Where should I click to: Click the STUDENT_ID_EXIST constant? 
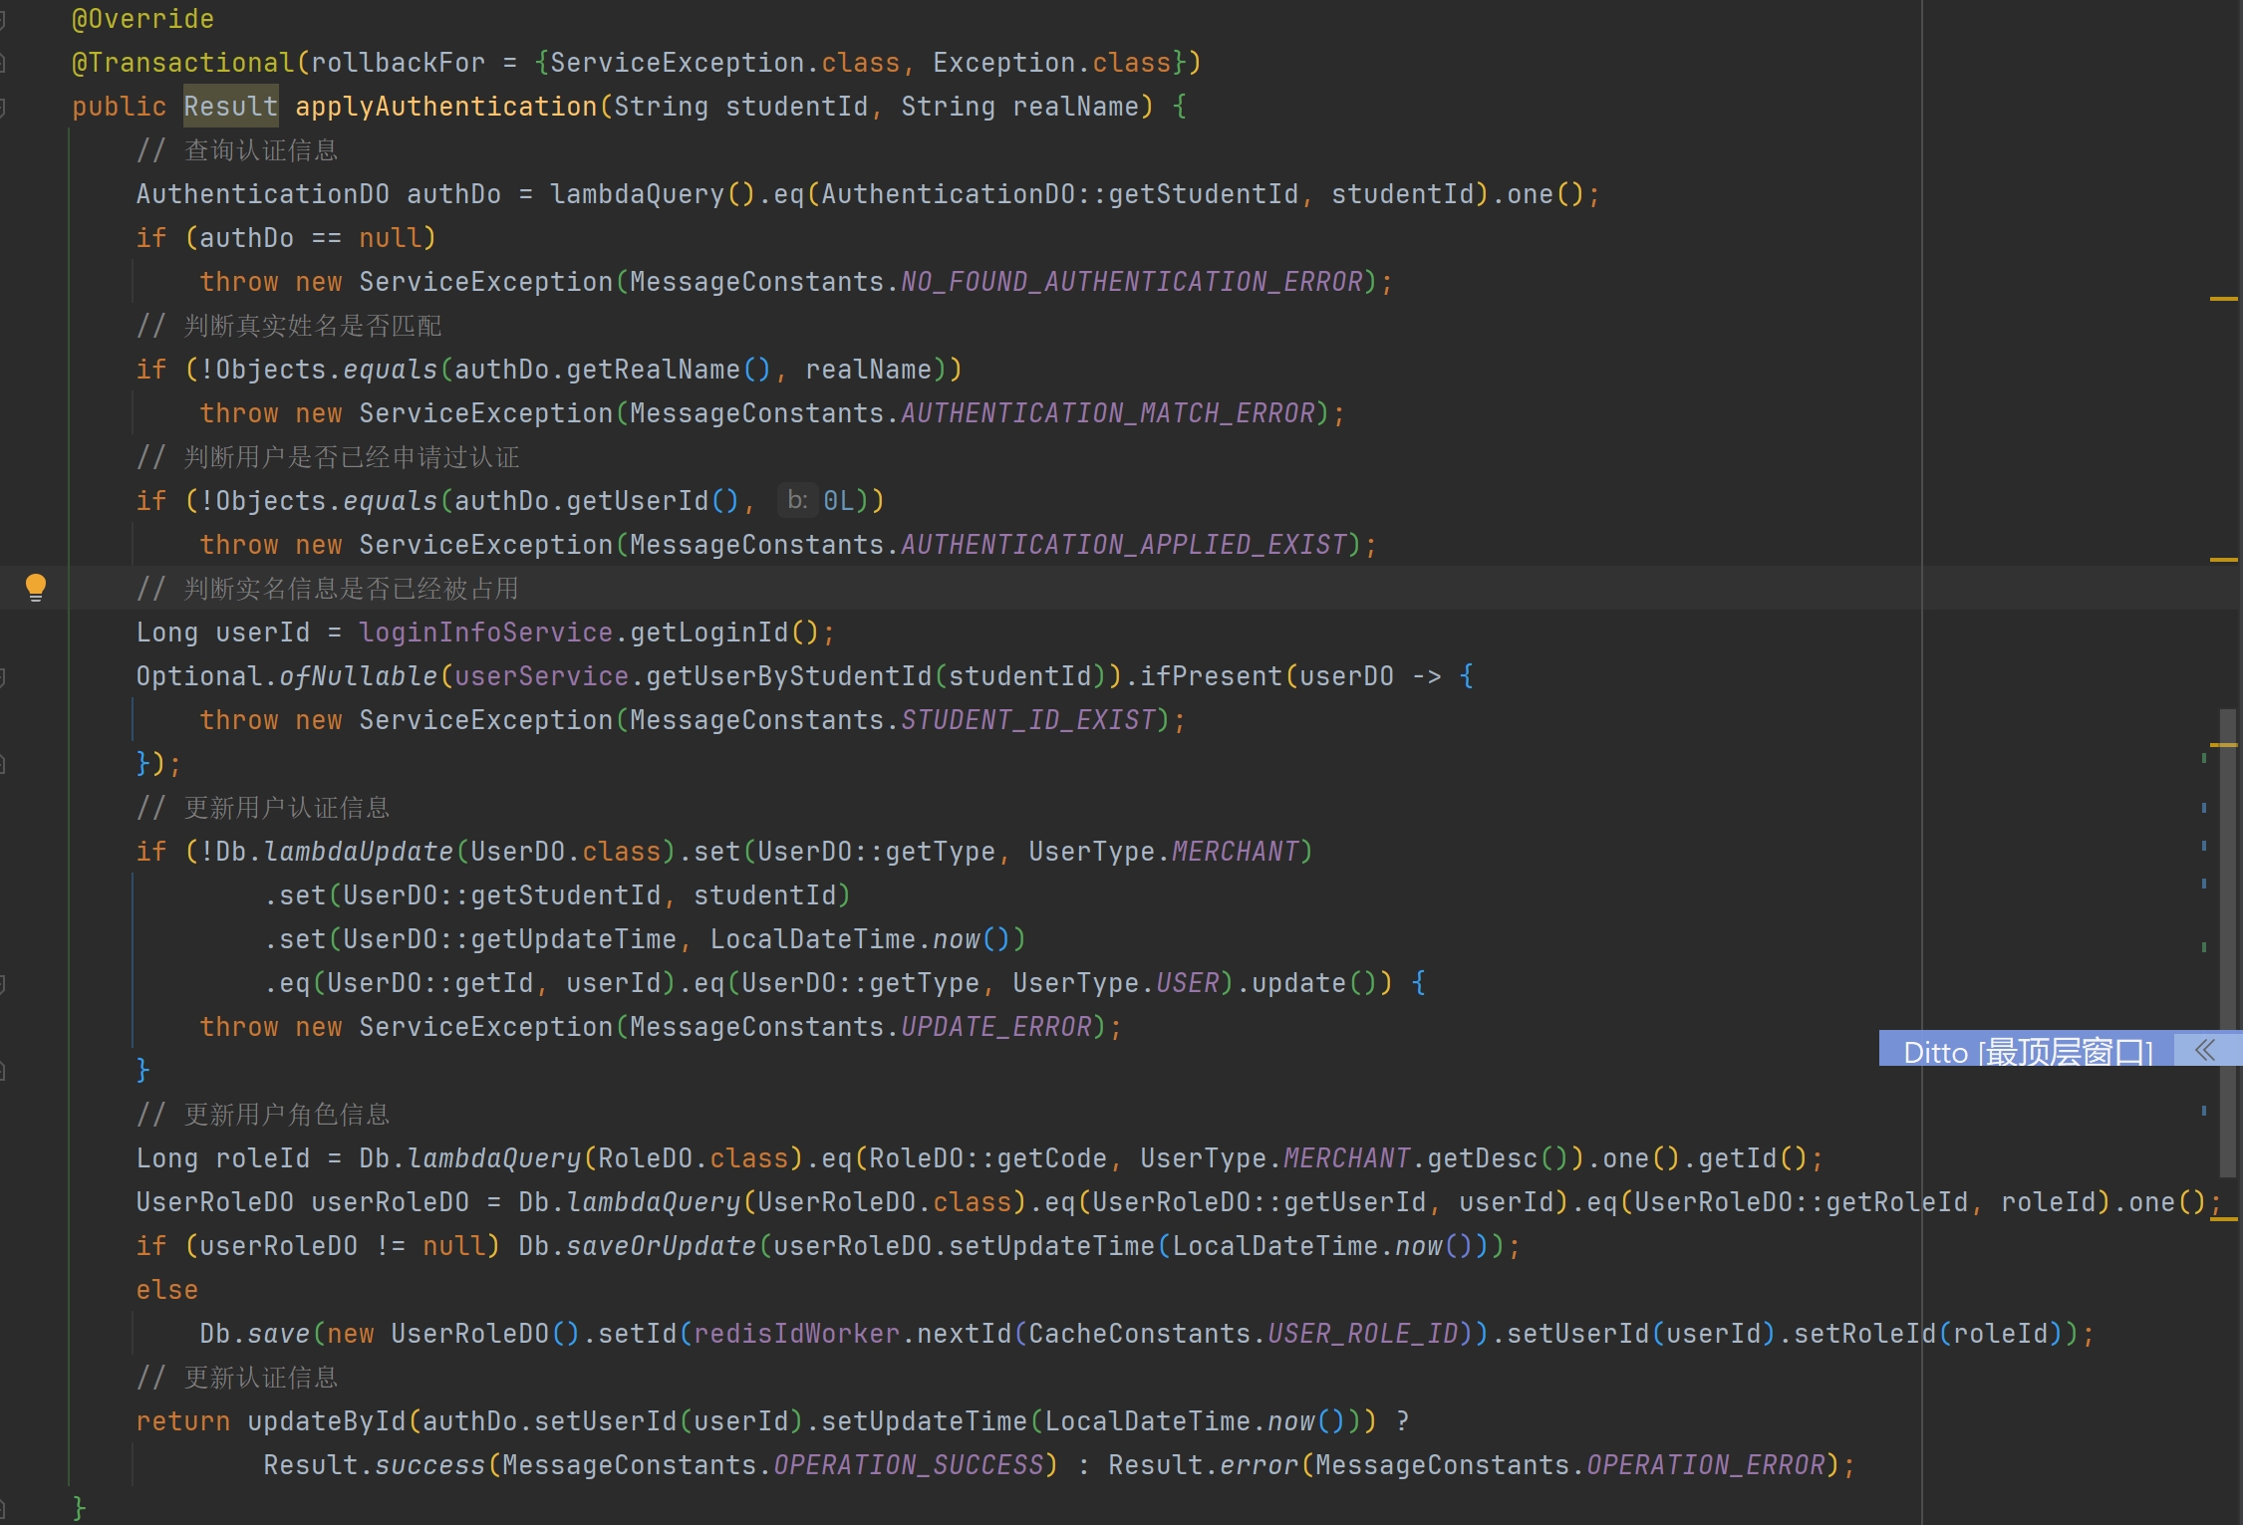coord(1027,720)
